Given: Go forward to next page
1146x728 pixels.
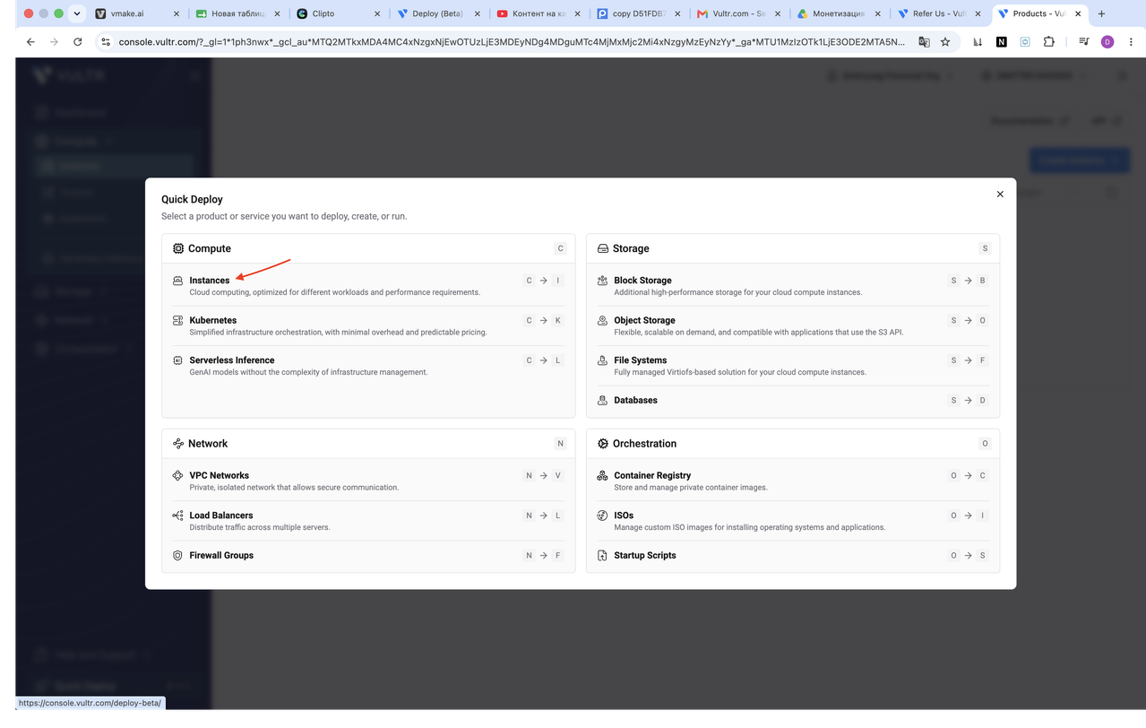Looking at the screenshot, I should tap(54, 41).
